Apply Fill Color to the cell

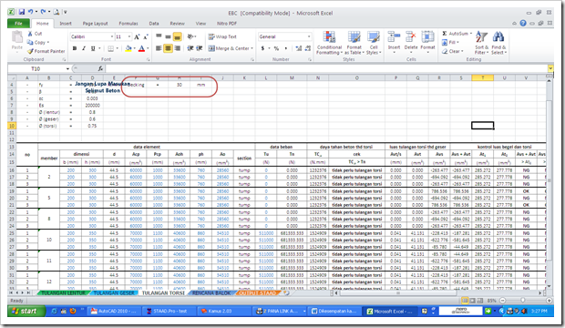click(128, 48)
